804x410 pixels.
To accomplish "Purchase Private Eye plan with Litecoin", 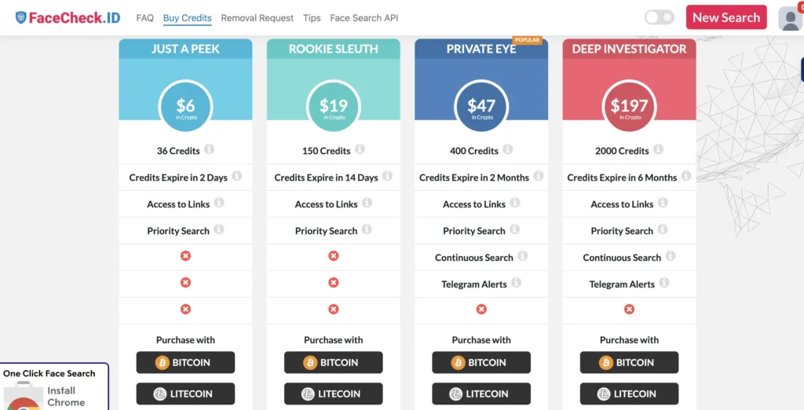I will pyautogui.click(x=481, y=394).
